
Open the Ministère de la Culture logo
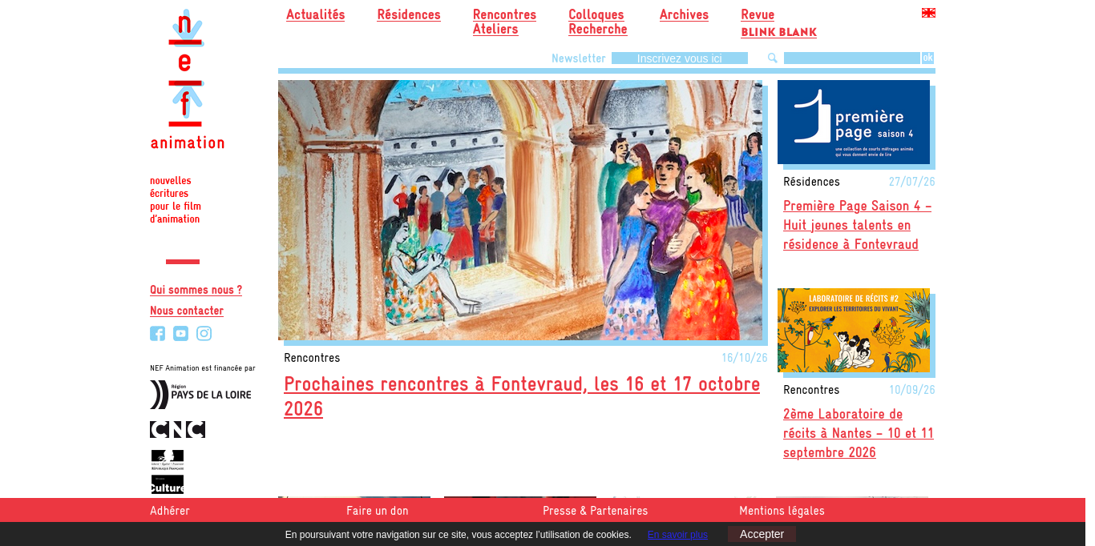click(x=168, y=472)
